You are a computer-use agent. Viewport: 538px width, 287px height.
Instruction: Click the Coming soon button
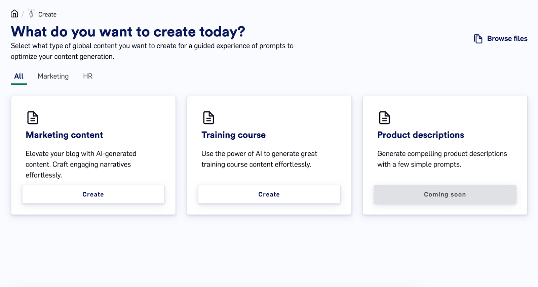[445, 194]
